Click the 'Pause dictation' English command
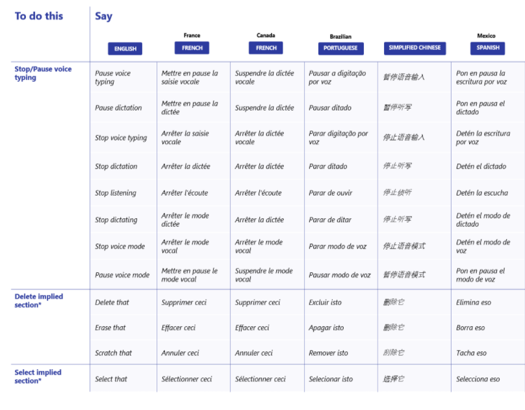The image size is (525, 410). tap(118, 108)
